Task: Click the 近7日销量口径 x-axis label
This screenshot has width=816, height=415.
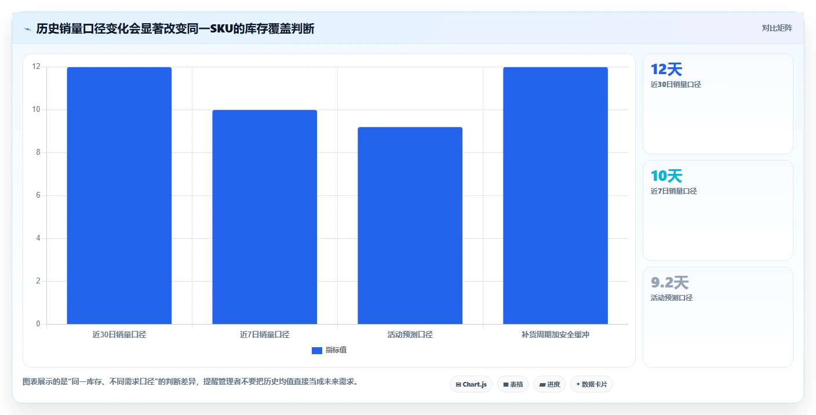Action: coord(265,334)
